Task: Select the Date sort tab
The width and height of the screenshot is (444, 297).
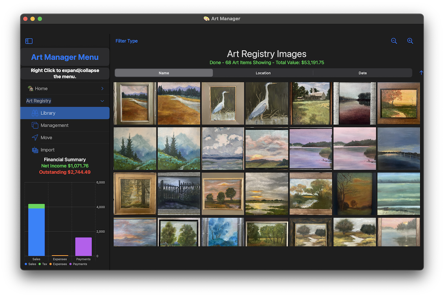Action: pos(362,73)
